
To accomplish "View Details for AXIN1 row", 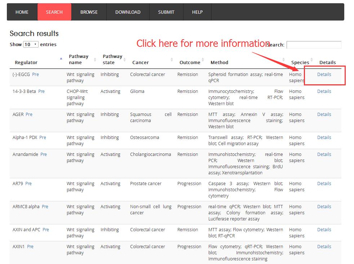I will click(x=324, y=247).
